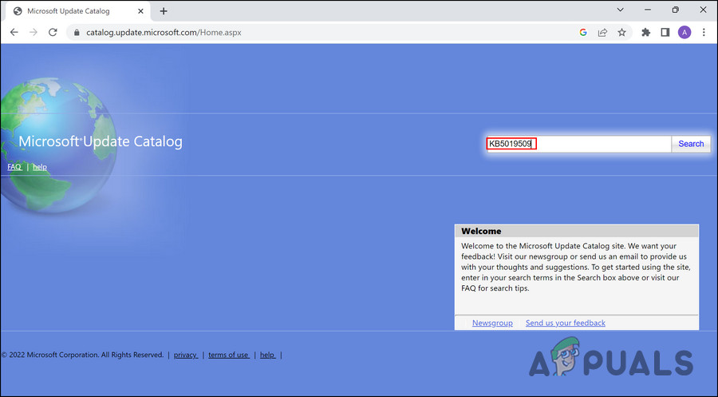The width and height of the screenshot is (718, 397).
Task: Open the profile avatar A
Action: click(x=684, y=33)
